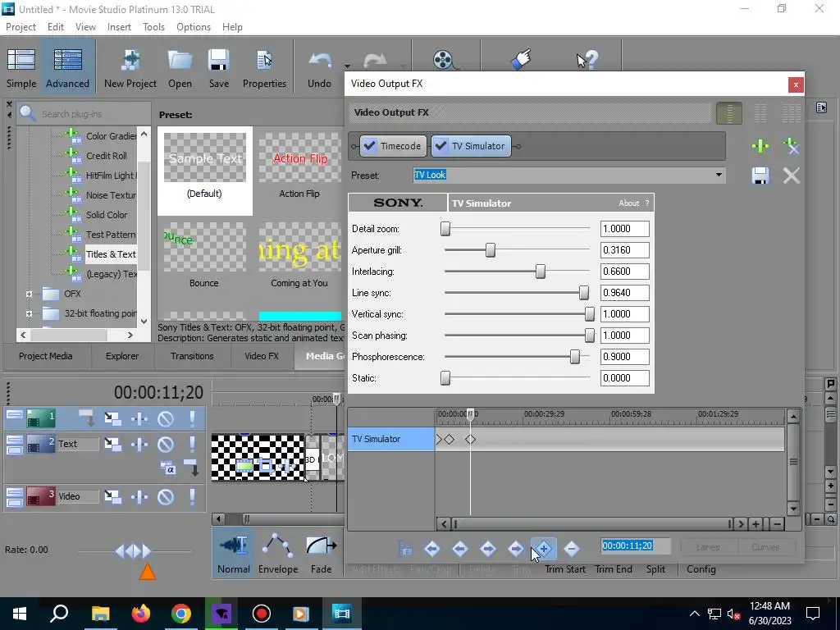Click the Split button
The height and width of the screenshot is (630, 840).
tap(655, 569)
